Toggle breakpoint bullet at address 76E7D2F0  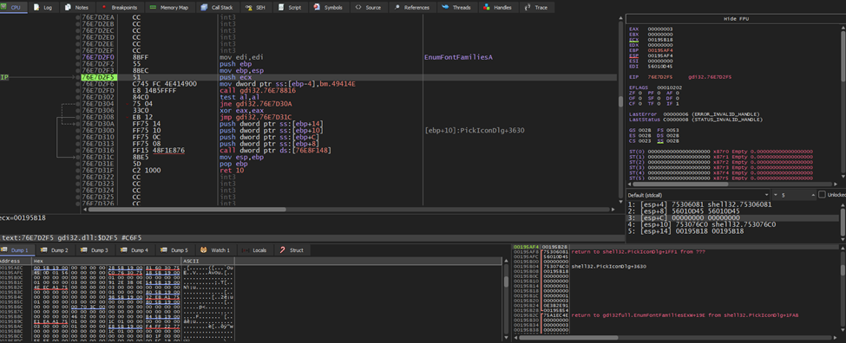(x=78, y=57)
